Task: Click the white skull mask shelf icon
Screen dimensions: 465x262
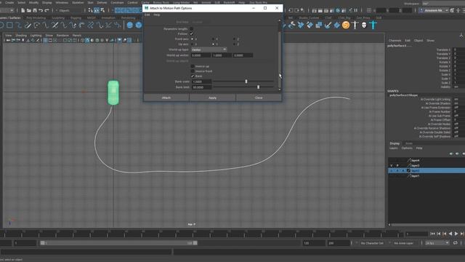Action: click(x=364, y=25)
